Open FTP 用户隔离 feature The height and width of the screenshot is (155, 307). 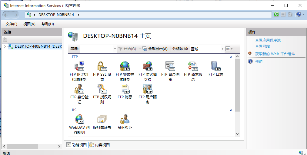(x=147, y=94)
